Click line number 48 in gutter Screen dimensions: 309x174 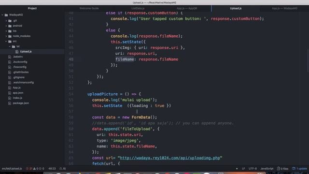pyautogui.click(x=71, y=59)
